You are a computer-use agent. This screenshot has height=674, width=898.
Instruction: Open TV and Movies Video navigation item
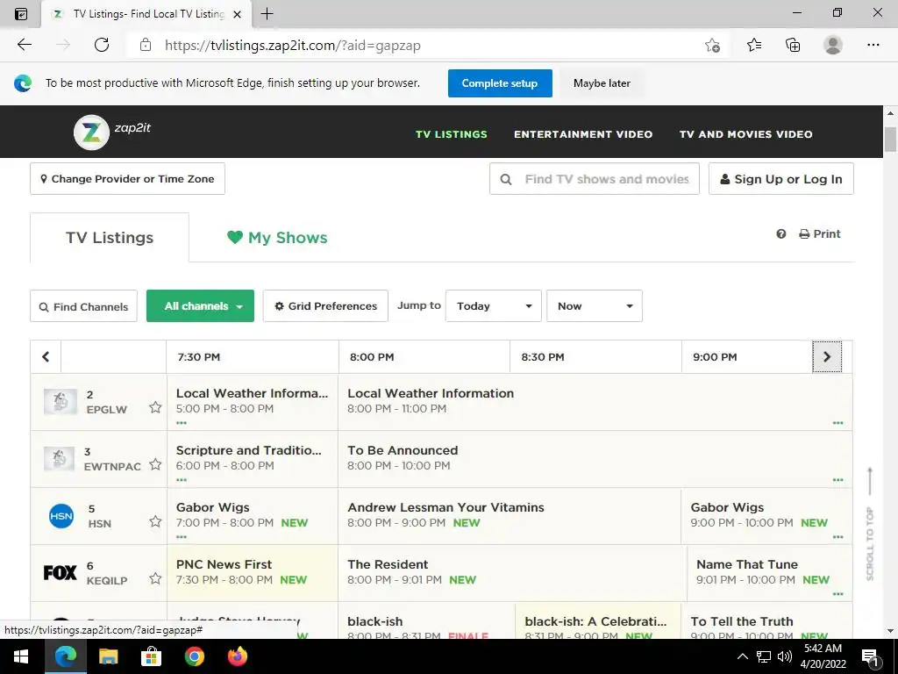point(745,134)
